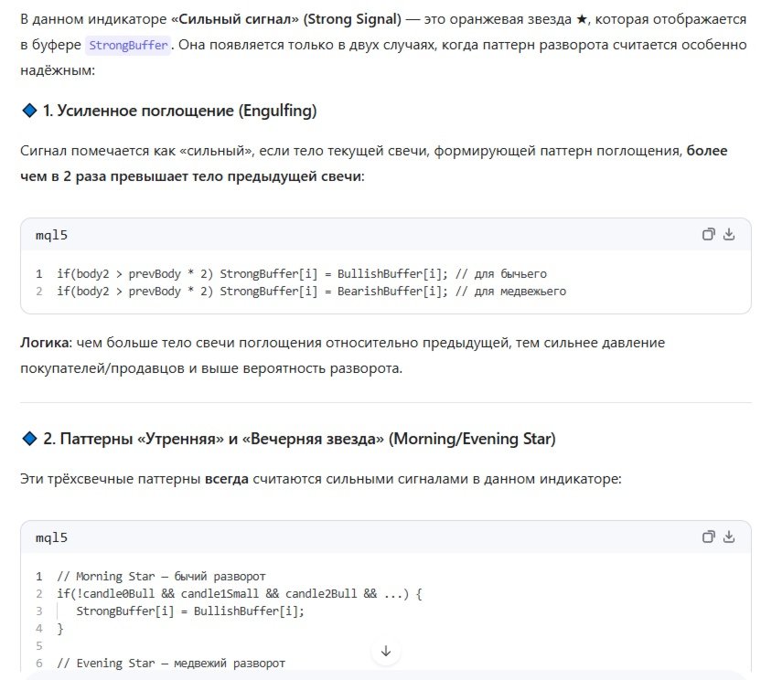Click code line with 'для бычьего' comment

pyautogui.click(x=302, y=273)
